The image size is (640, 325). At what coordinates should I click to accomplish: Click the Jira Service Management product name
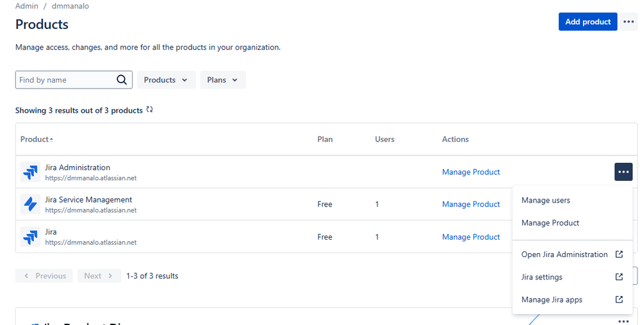[x=88, y=199]
